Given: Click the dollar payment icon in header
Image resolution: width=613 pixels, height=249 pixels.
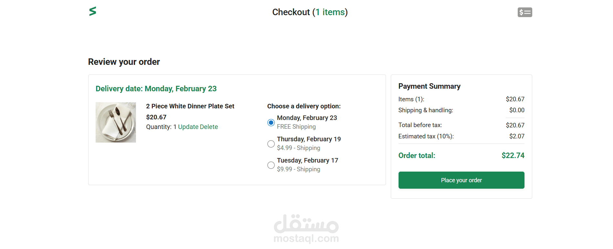Looking at the screenshot, I should (525, 12).
